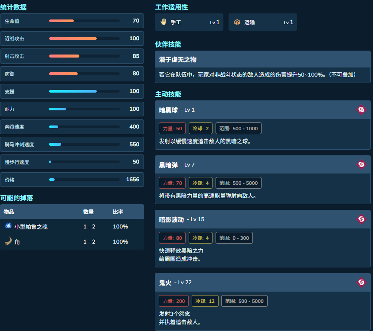Click the 冷却: 2 tag on 暗黑球

click(x=200, y=129)
